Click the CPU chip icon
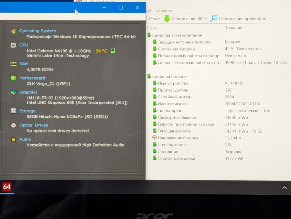 click(13, 45)
